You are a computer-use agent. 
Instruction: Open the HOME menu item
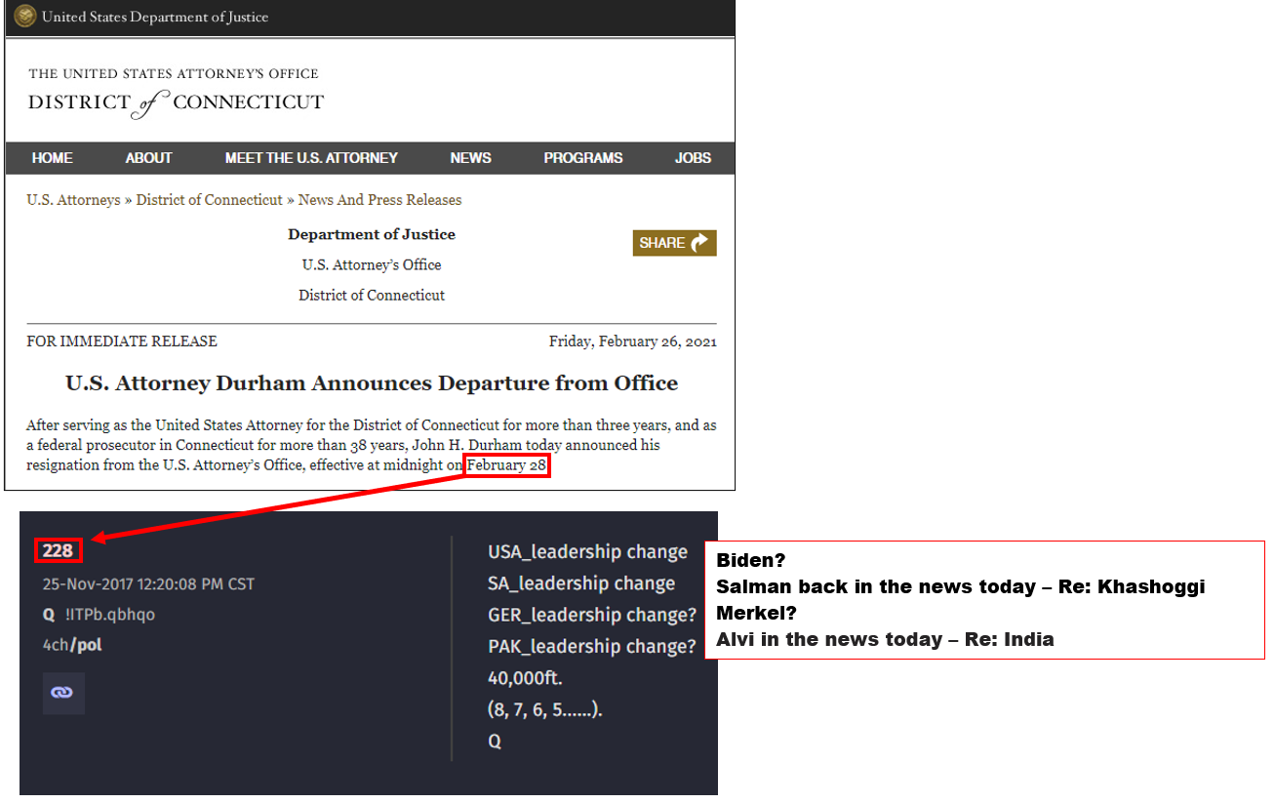pos(53,158)
